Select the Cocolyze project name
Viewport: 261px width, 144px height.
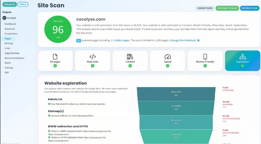click(x=11, y=18)
